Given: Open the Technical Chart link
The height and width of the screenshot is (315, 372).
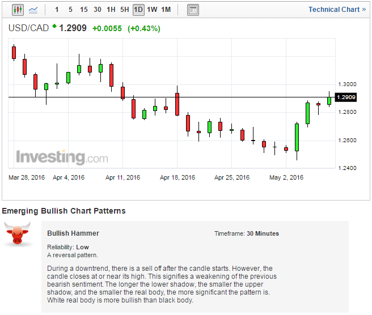Looking at the screenshot, I should point(337,10).
